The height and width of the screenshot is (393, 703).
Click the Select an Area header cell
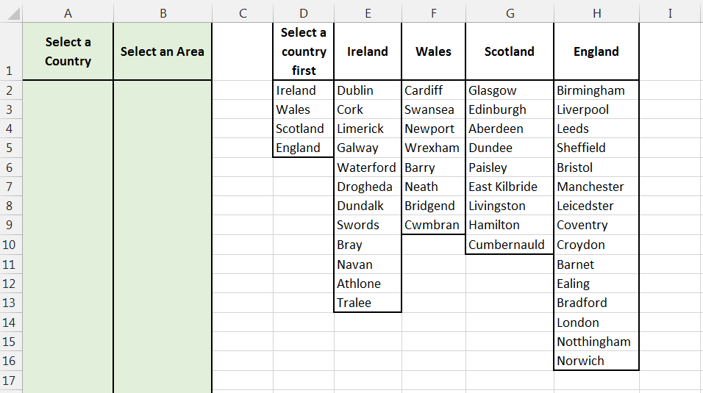tap(163, 51)
